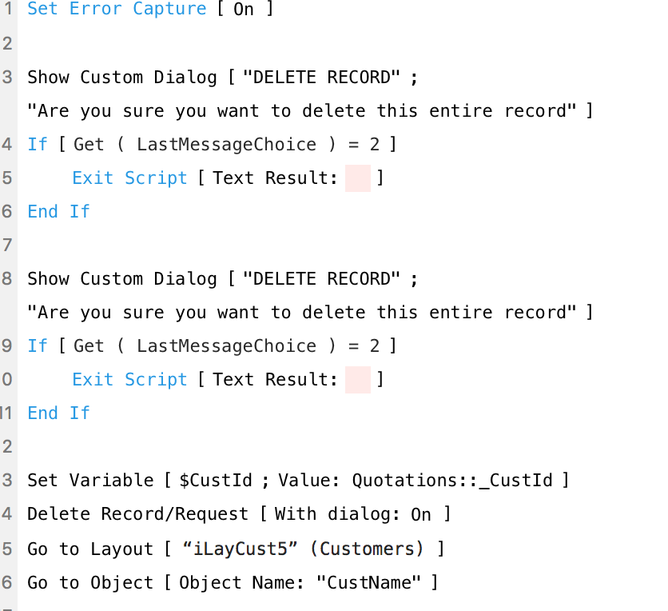The image size is (668, 611).
Task: Select the first Exit Script step
Action: [228, 178]
